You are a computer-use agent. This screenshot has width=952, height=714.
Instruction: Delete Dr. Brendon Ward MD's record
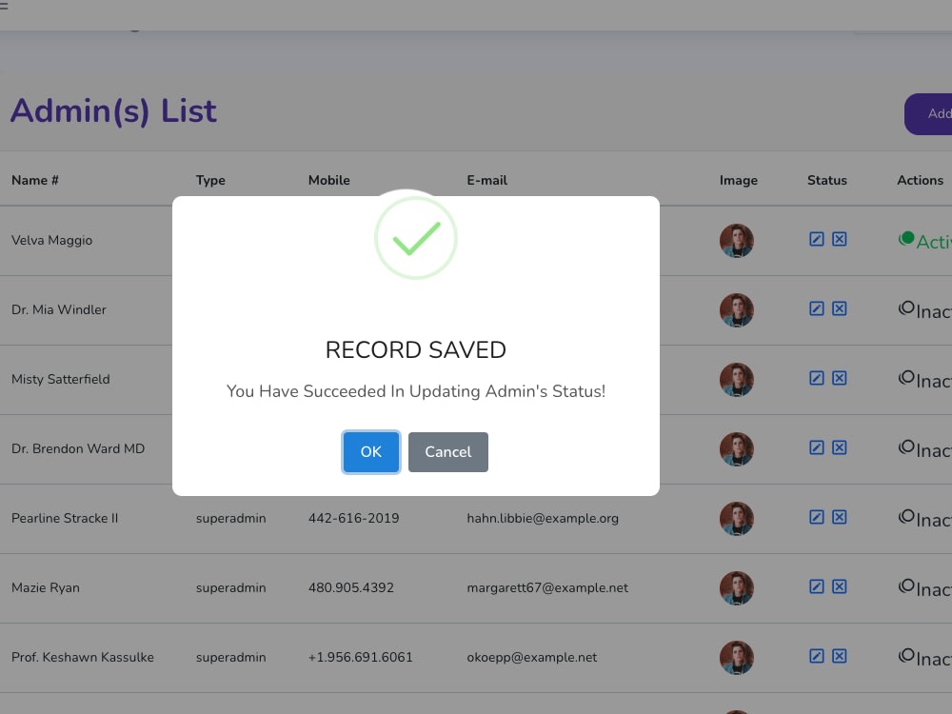click(x=840, y=447)
